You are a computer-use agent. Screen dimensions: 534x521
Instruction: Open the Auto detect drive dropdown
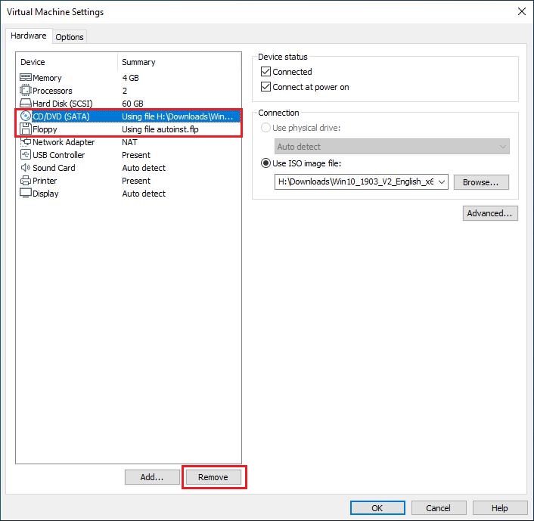[392, 147]
